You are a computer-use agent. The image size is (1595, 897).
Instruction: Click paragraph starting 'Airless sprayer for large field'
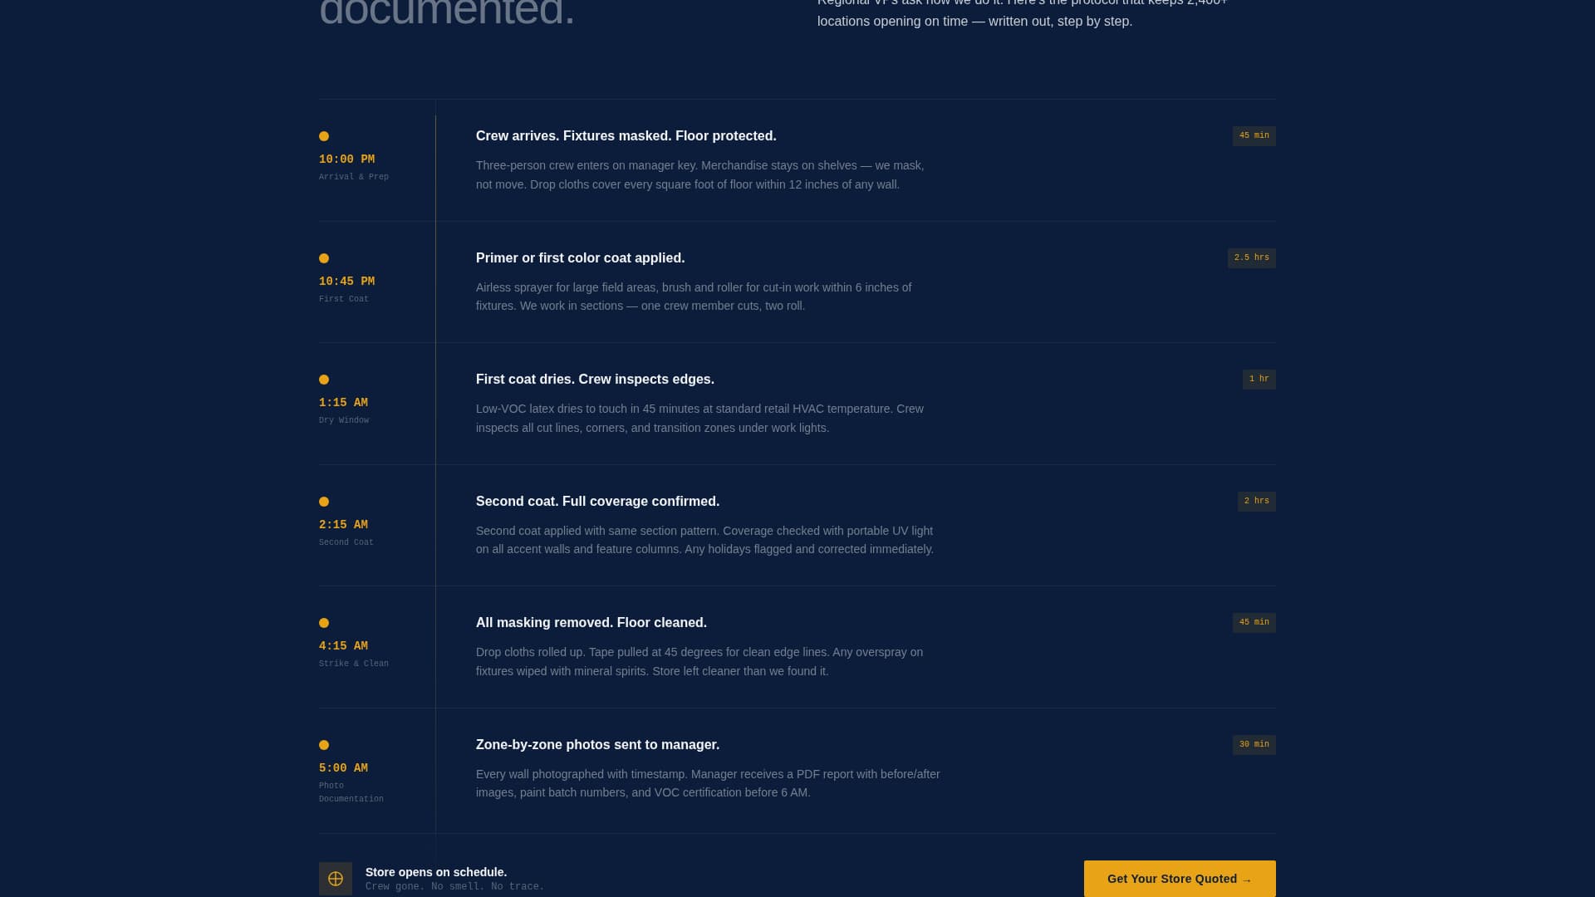(694, 297)
